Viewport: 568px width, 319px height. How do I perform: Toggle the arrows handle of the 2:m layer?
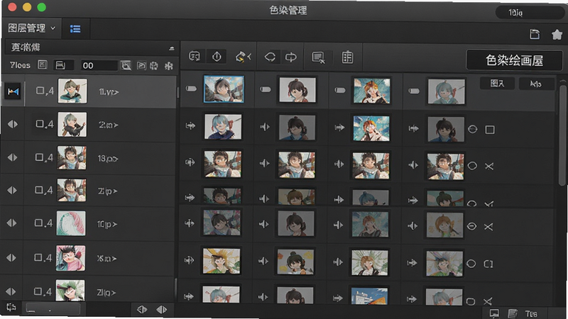[x=12, y=124]
